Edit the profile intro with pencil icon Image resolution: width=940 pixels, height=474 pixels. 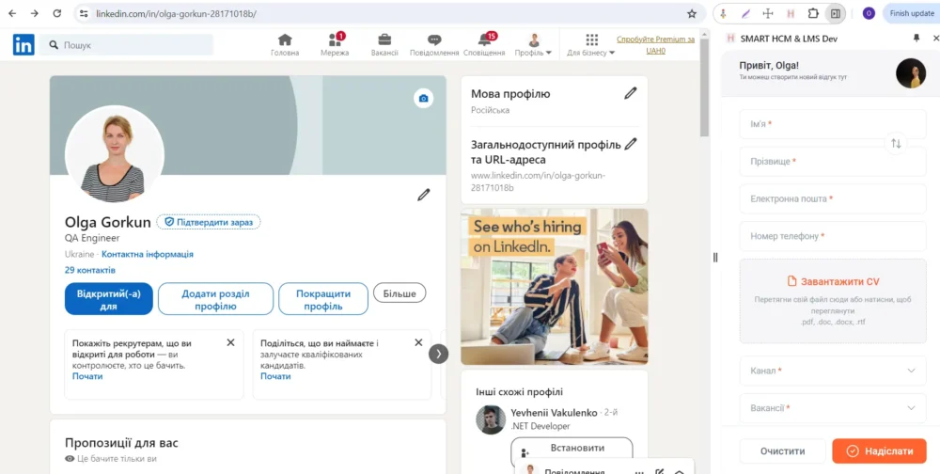[x=424, y=195]
